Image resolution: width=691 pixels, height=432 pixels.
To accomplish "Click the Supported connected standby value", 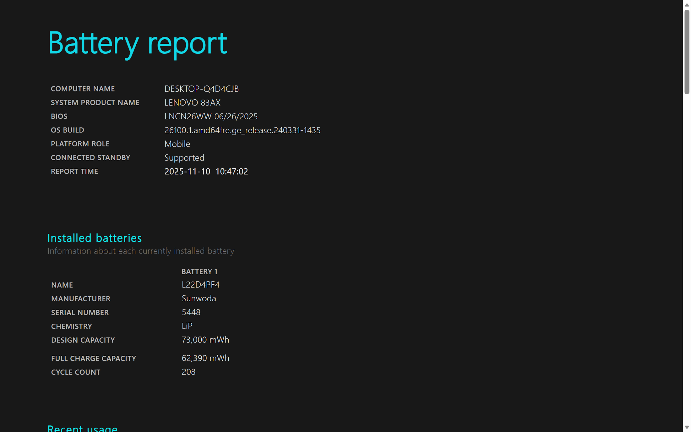I will click(184, 158).
